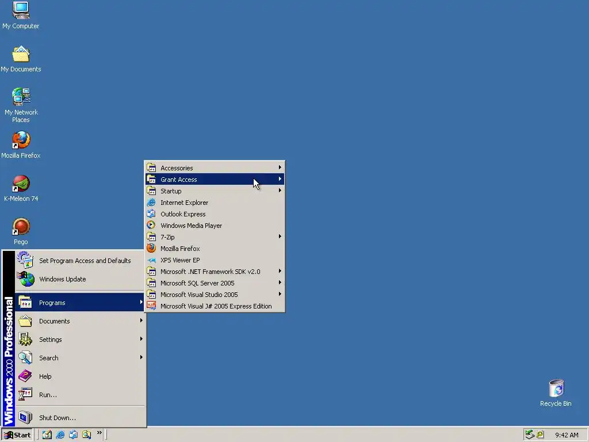Expand the Accessories folder arrow
Image resolution: width=589 pixels, height=442 pixels.
[x=280, y=167]
